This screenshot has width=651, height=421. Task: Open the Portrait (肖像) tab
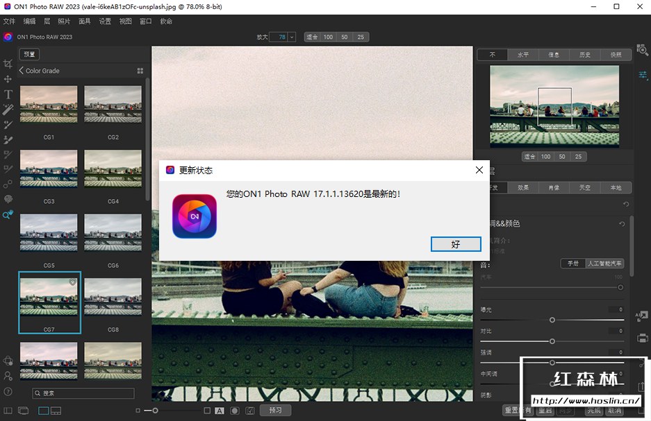554,188
